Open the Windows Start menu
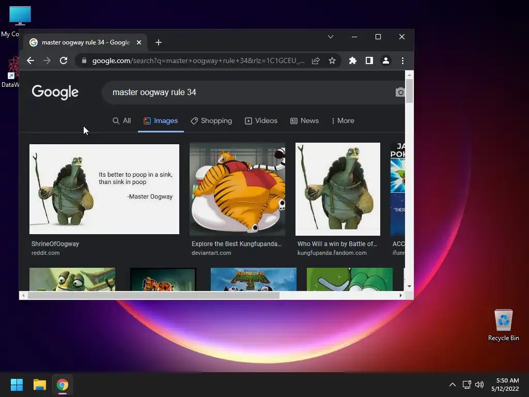 [17, 385]
